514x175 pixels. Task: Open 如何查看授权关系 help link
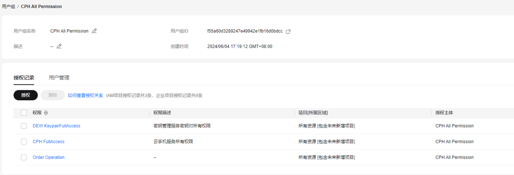pyautogui.click(x=85, y=96)
